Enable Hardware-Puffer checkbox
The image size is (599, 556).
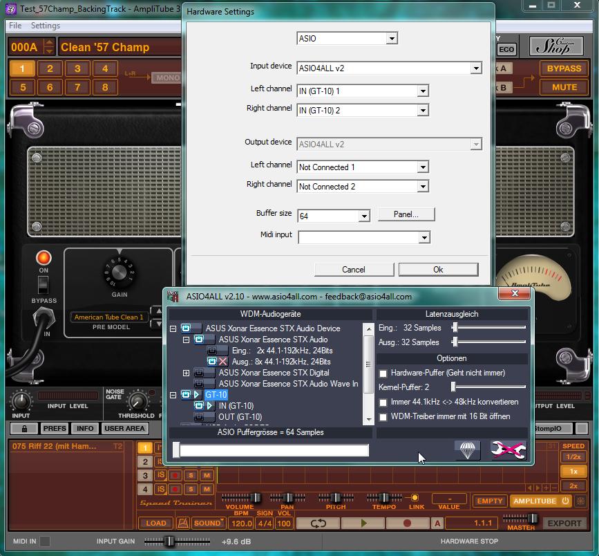click(383, 373)
